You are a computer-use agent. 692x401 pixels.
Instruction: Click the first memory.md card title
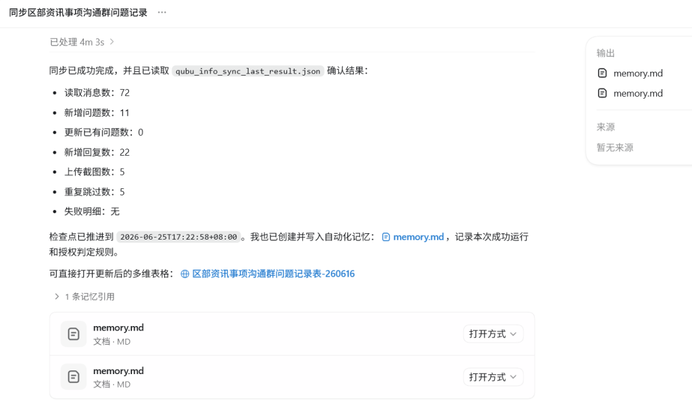coord(119,328)
